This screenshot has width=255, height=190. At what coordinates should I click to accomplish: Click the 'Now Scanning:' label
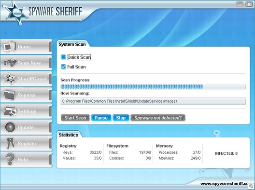pos(75,93)
